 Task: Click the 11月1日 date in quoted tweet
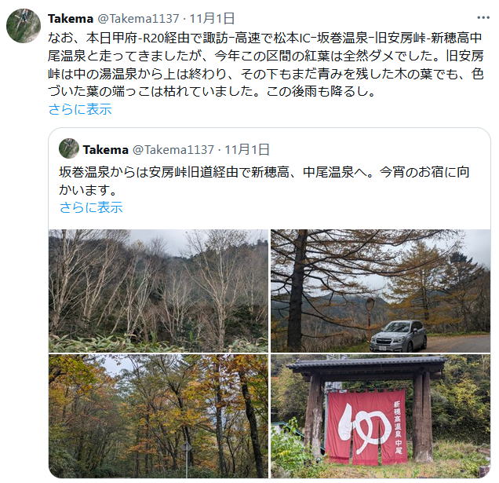pyautogui.click(x=247, y=149)
